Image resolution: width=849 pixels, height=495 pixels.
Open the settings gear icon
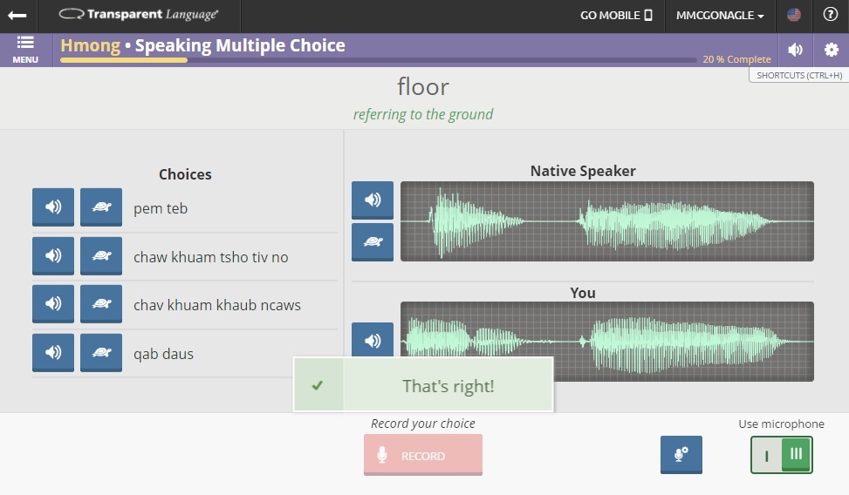(832, 50)
